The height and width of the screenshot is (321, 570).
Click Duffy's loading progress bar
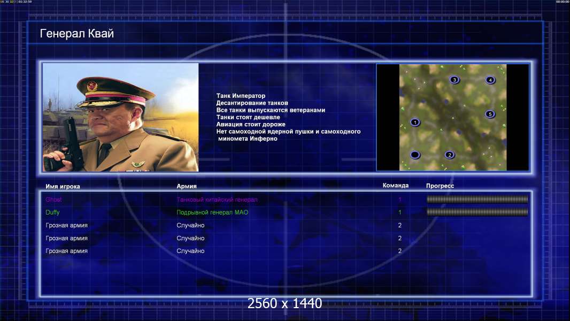click(477, 212)
